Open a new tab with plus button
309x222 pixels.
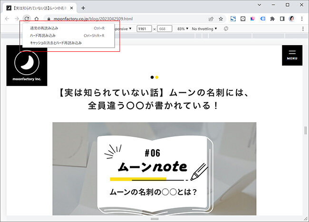[x=83, y=8]
